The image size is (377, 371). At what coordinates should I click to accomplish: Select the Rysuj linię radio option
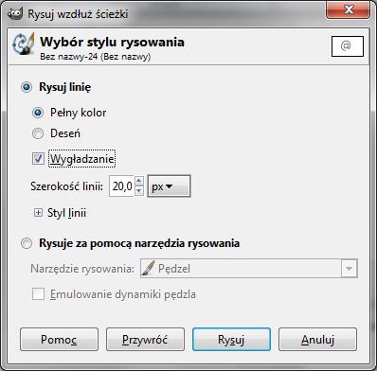(x=27, y=87)
